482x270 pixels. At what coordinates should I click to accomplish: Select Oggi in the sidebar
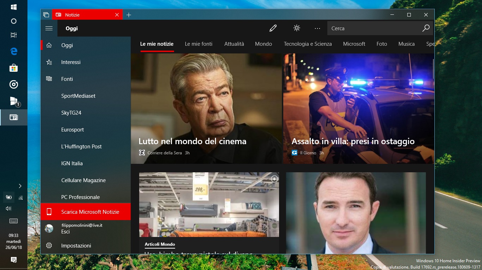(x=86, y=45)
